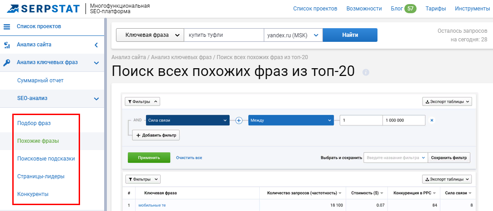
Task: Click the plus circle icon in filter row
Action: pyautogui.click(x=239, y=121)
